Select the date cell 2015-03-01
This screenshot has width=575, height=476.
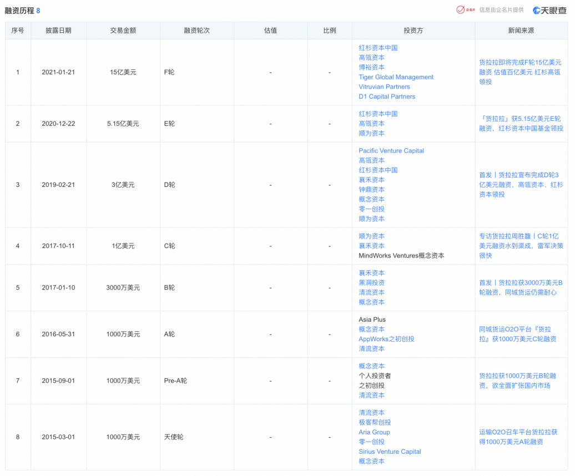click(x=58, y=437)
